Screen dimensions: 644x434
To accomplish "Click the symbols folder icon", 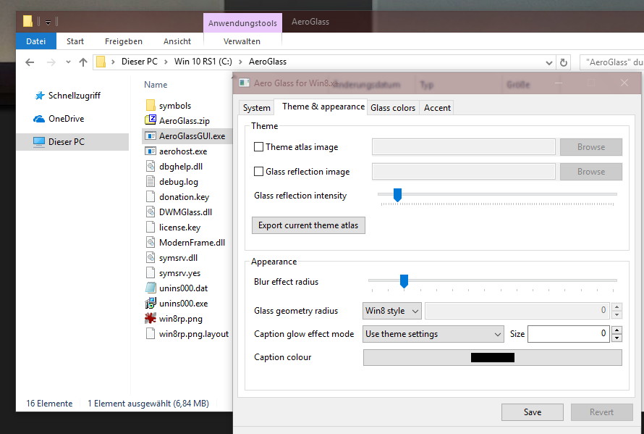I will coord(151,105).
